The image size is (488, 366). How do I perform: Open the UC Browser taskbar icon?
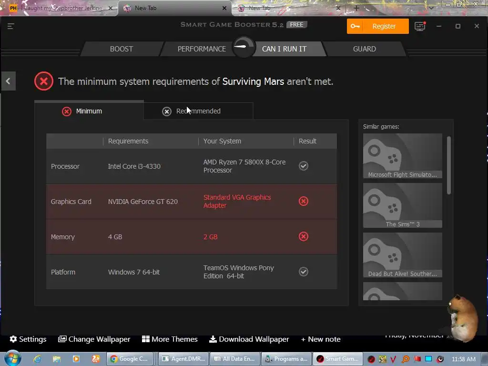pyautogui.click(x=95, y=359)
